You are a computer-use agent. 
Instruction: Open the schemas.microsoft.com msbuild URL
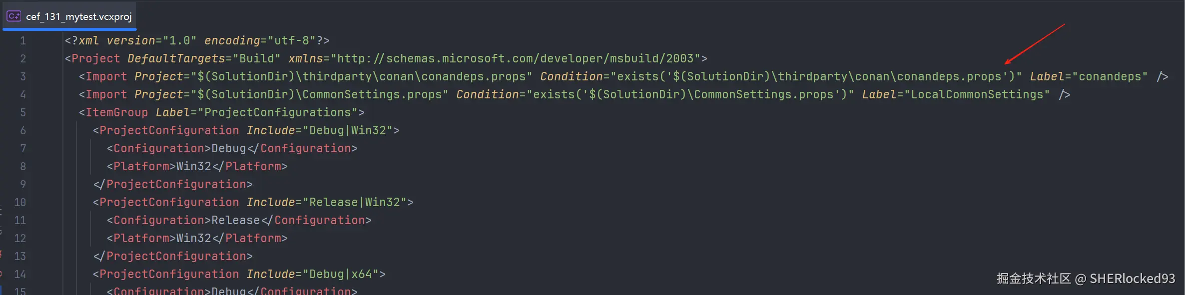[x=516, y=58]
